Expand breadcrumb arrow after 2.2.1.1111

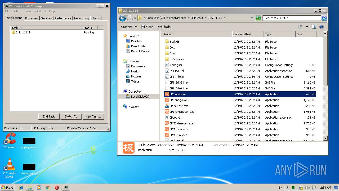click(x=224, y=18)
